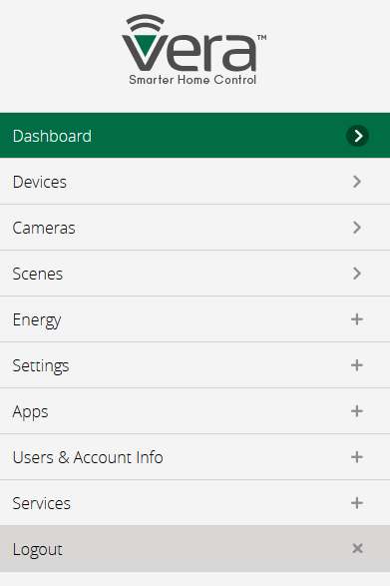Viewport: 390px width, 586px height.
Task: Expand Services using its plus icon
Action: tap(357, 503)
